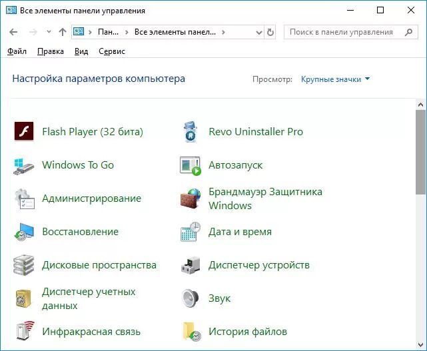Click the Дата и время calendar icon
The height and width of the screenshot is (351, 427).
coord(191,232)
